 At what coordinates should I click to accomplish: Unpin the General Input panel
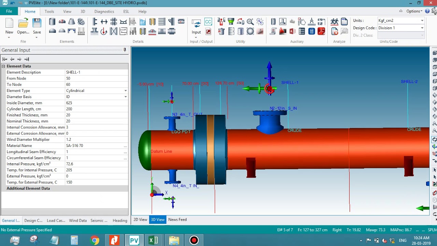pyautogui.click(x=125, y=50)
